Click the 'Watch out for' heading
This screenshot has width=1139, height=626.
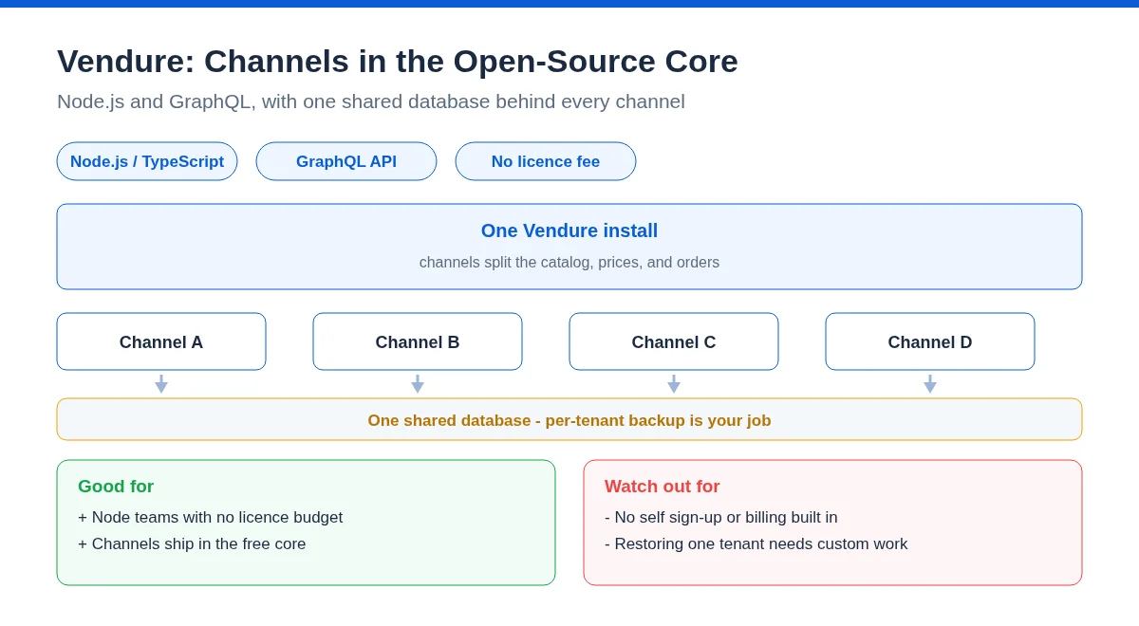pyautogui.click(x=663, y=487)
